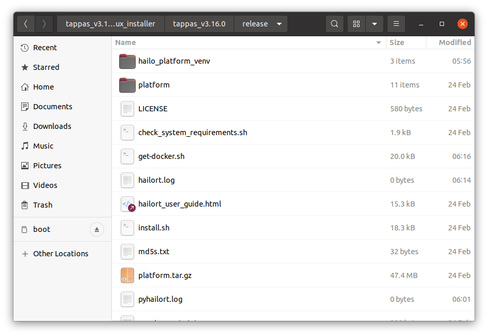488x336 pixels.
Task: Click Other Locations
Action: click(x=60, y=254)
